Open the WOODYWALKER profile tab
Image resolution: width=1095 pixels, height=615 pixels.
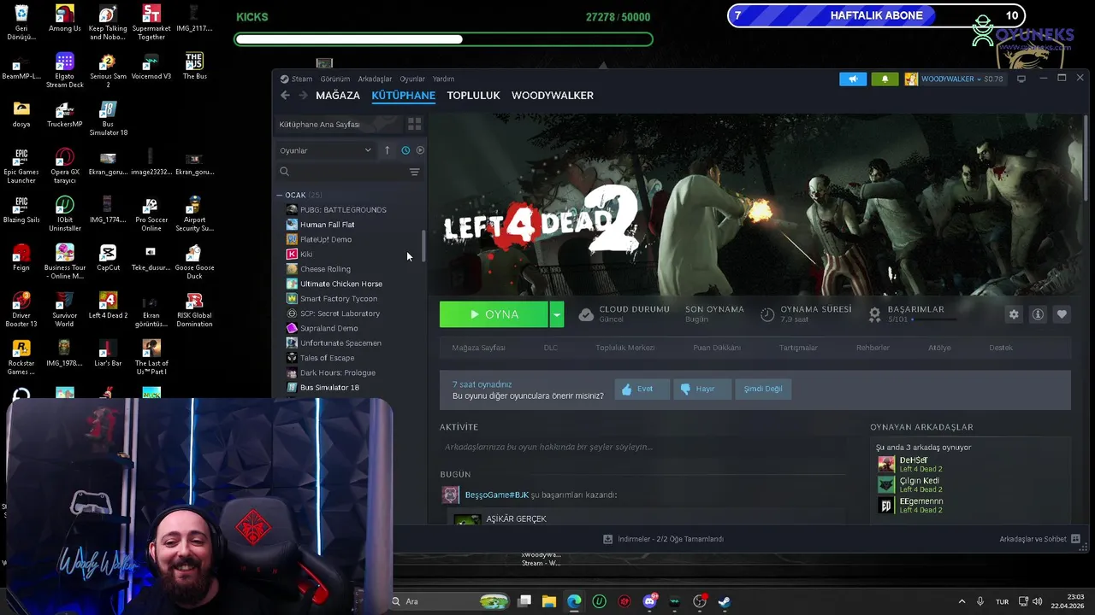point(553,96)
